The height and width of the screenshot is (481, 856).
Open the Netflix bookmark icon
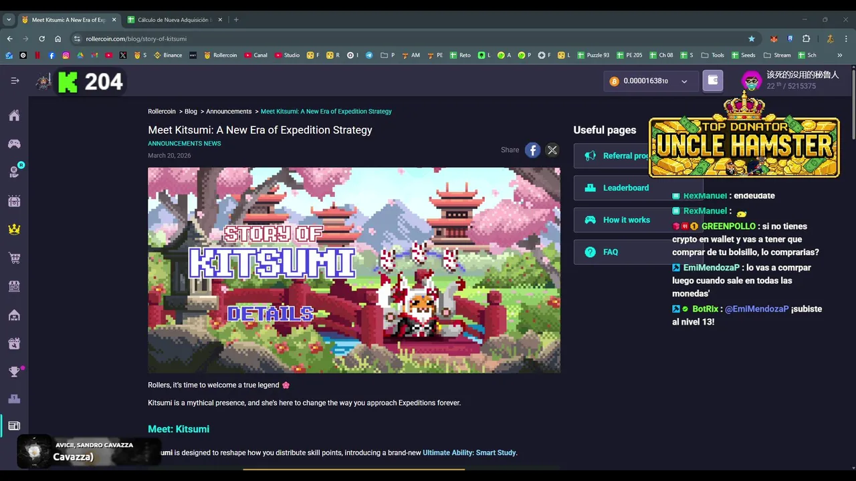pos(37,55)
